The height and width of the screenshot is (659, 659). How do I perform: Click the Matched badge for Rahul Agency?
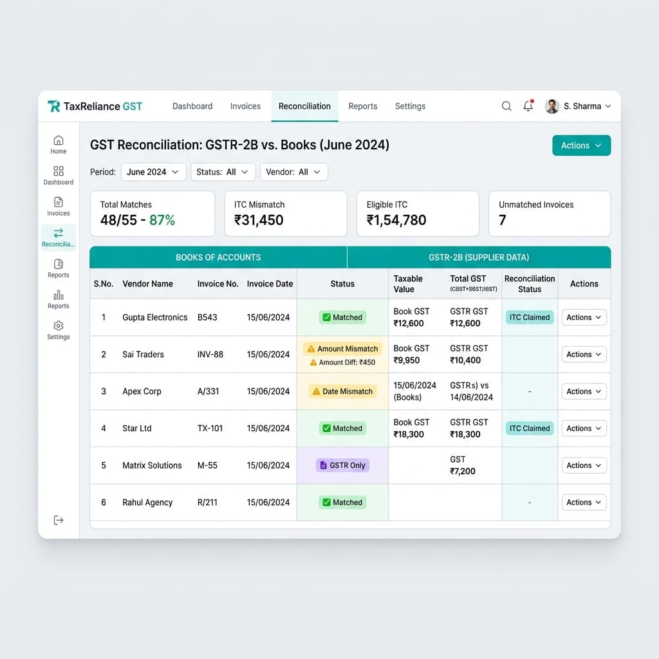[342, 502]
